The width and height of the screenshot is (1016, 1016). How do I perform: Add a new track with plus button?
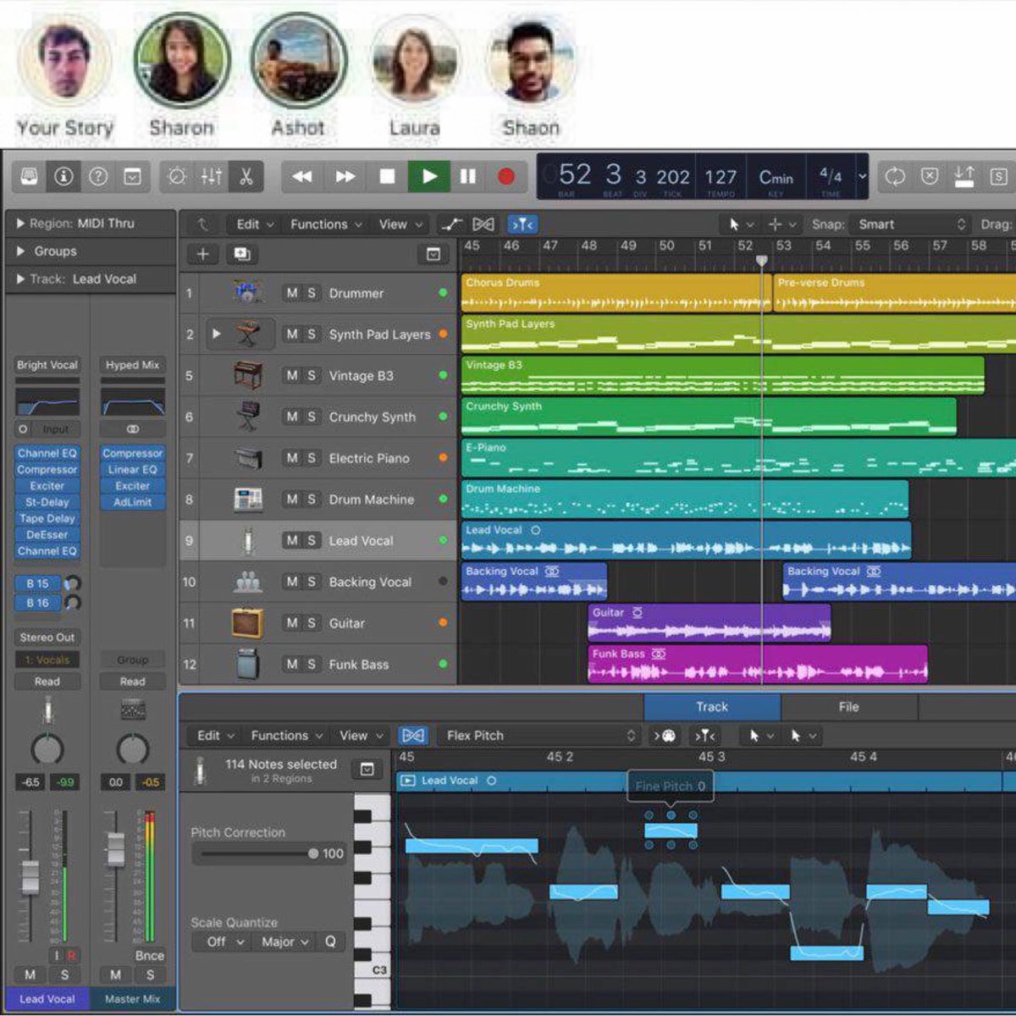tap(203, 254)
